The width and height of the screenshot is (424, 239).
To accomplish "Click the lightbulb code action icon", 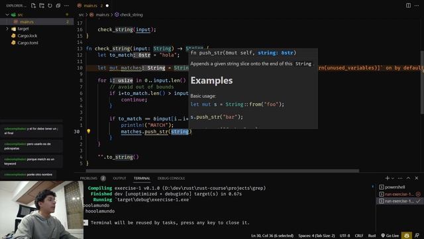I will 88,131.
